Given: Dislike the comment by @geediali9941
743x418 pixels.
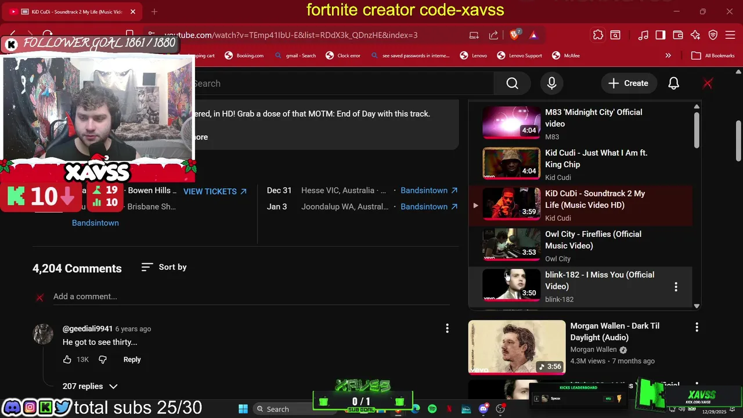Looking at the screenshot, I should pos(103,359).
